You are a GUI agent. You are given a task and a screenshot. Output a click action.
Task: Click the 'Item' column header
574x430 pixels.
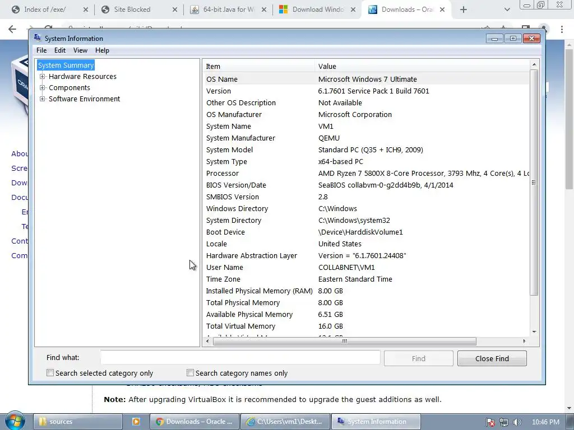click(x=259, y=66)
